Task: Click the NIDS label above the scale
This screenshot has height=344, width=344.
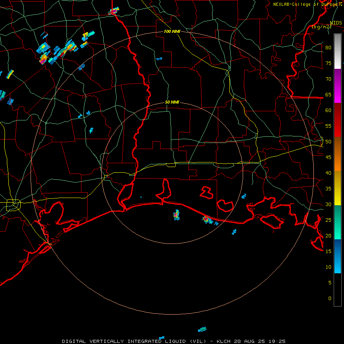Action: 336,23
